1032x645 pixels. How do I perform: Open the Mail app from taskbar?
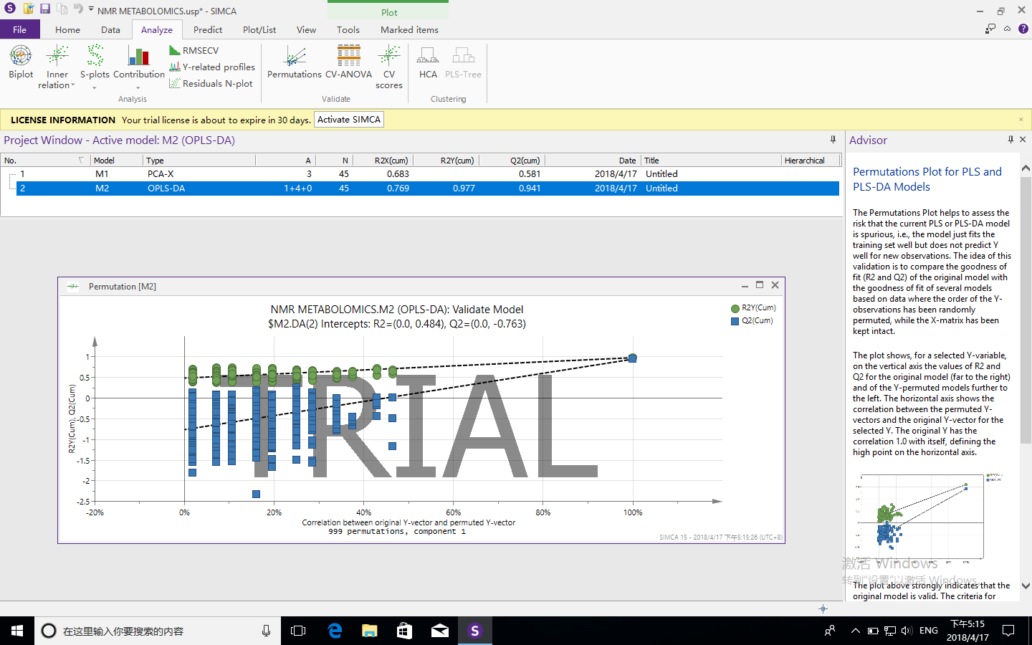point(440,631)
